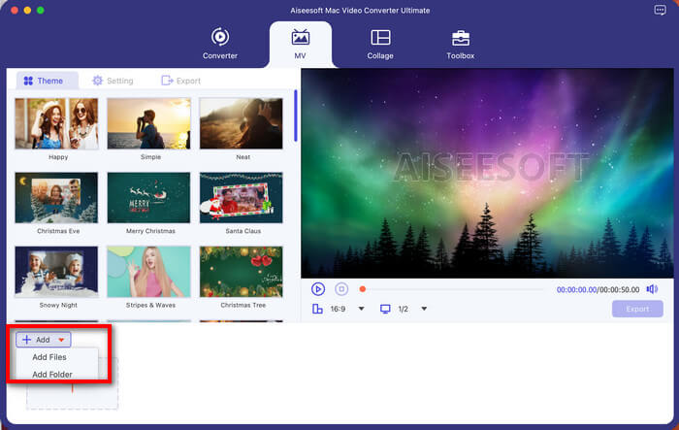Apply the Merry Christmas theme
This screenshot has height=430, width=679.
coord(149,198)
